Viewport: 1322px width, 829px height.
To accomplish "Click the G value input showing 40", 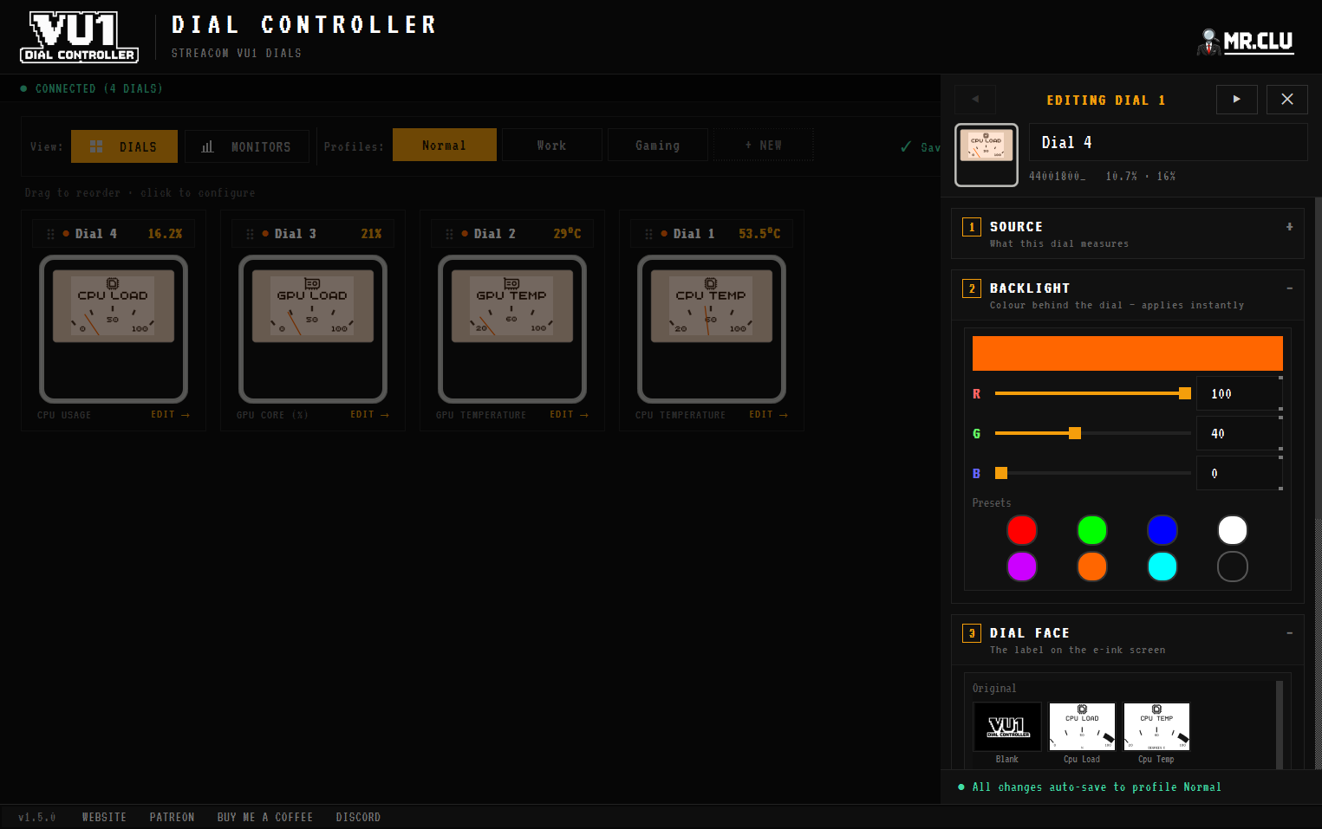I will (1239, 433).
